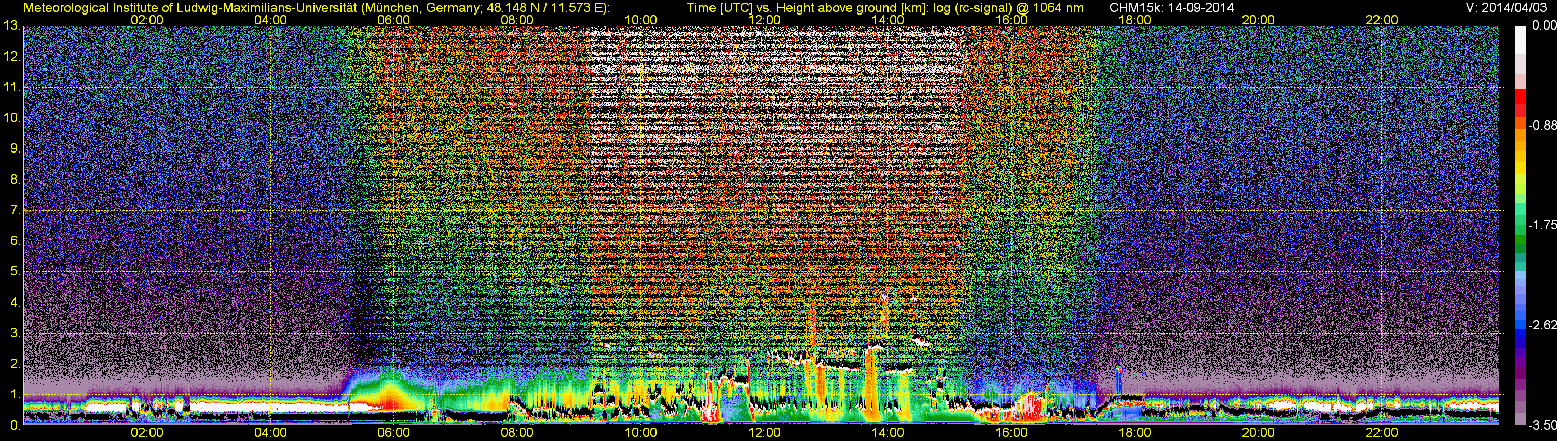Click the 9 km height axis label
The image size is (1557, 441).
(x=15, y=148)
